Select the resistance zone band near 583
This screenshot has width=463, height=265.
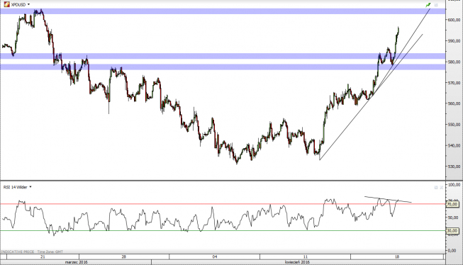pyautogui.click(x=223, y=56)
